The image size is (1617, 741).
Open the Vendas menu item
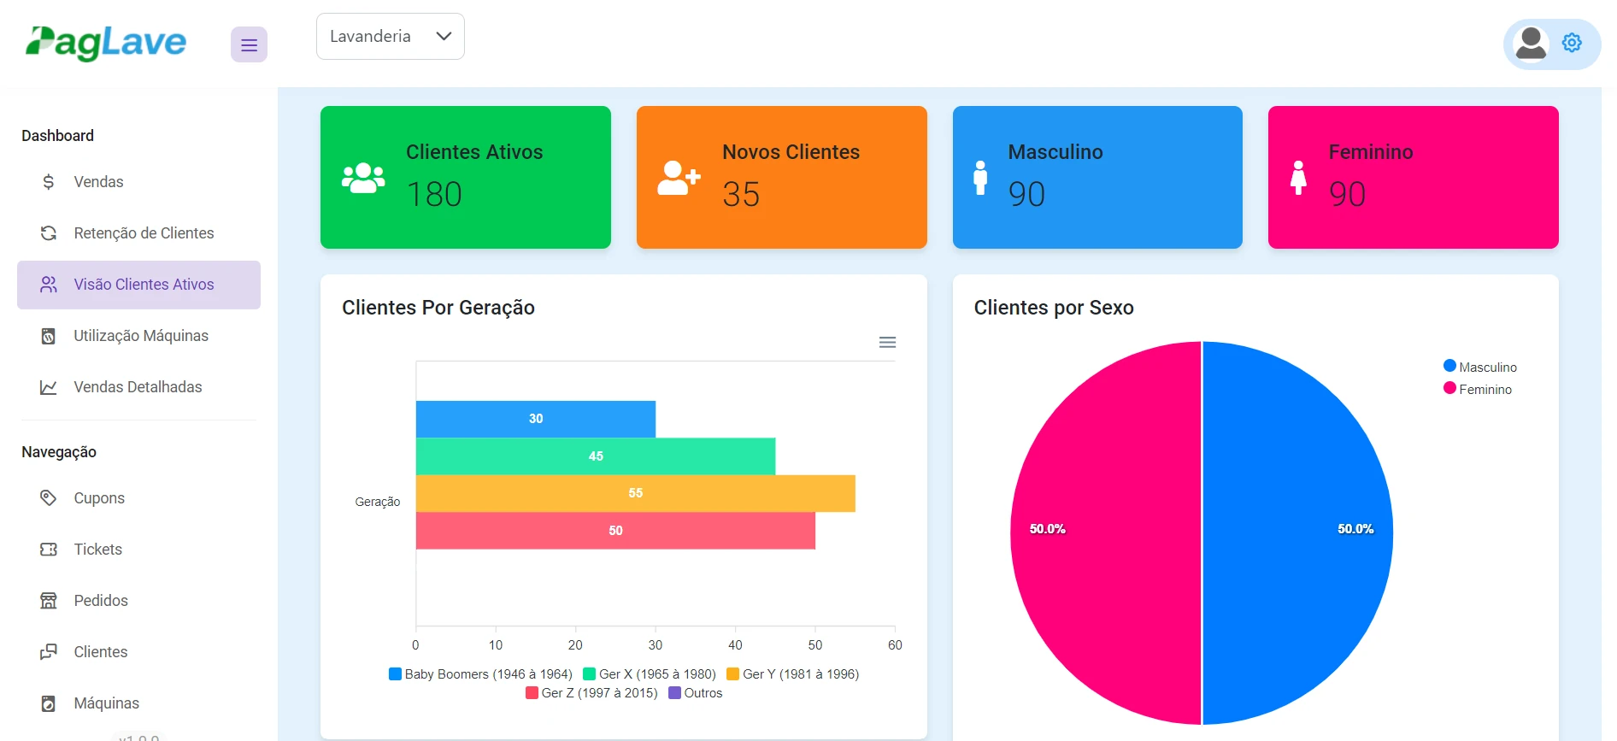[138, 182]
